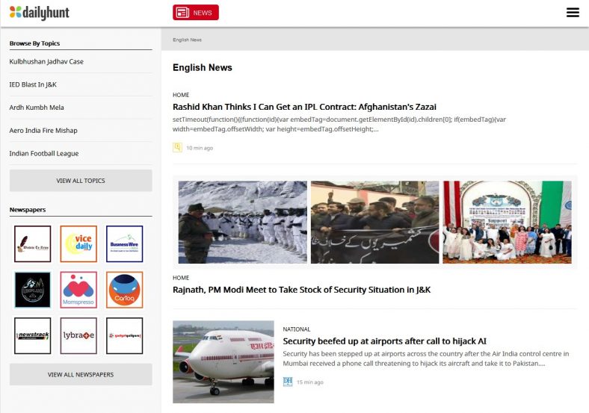Click the English News breadcrumb
The height and width of the screenshot is (413, 589).
(187, 40)
